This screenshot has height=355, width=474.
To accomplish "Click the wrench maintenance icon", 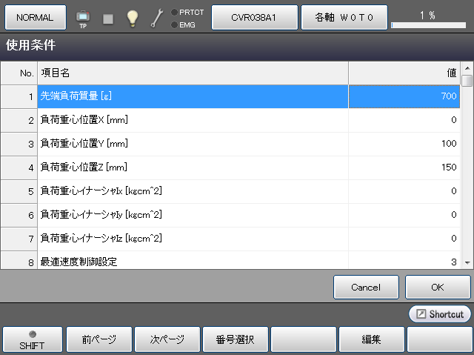I will point(156,17).
